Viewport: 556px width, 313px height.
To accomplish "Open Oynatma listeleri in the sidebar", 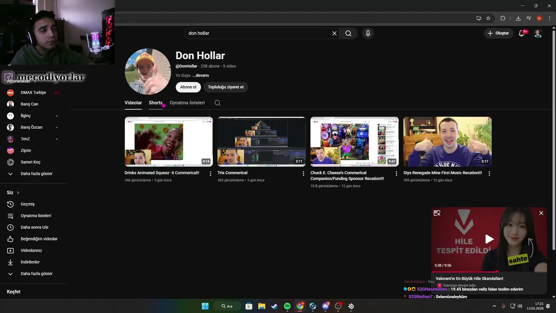I will click(x=33, y=216).
